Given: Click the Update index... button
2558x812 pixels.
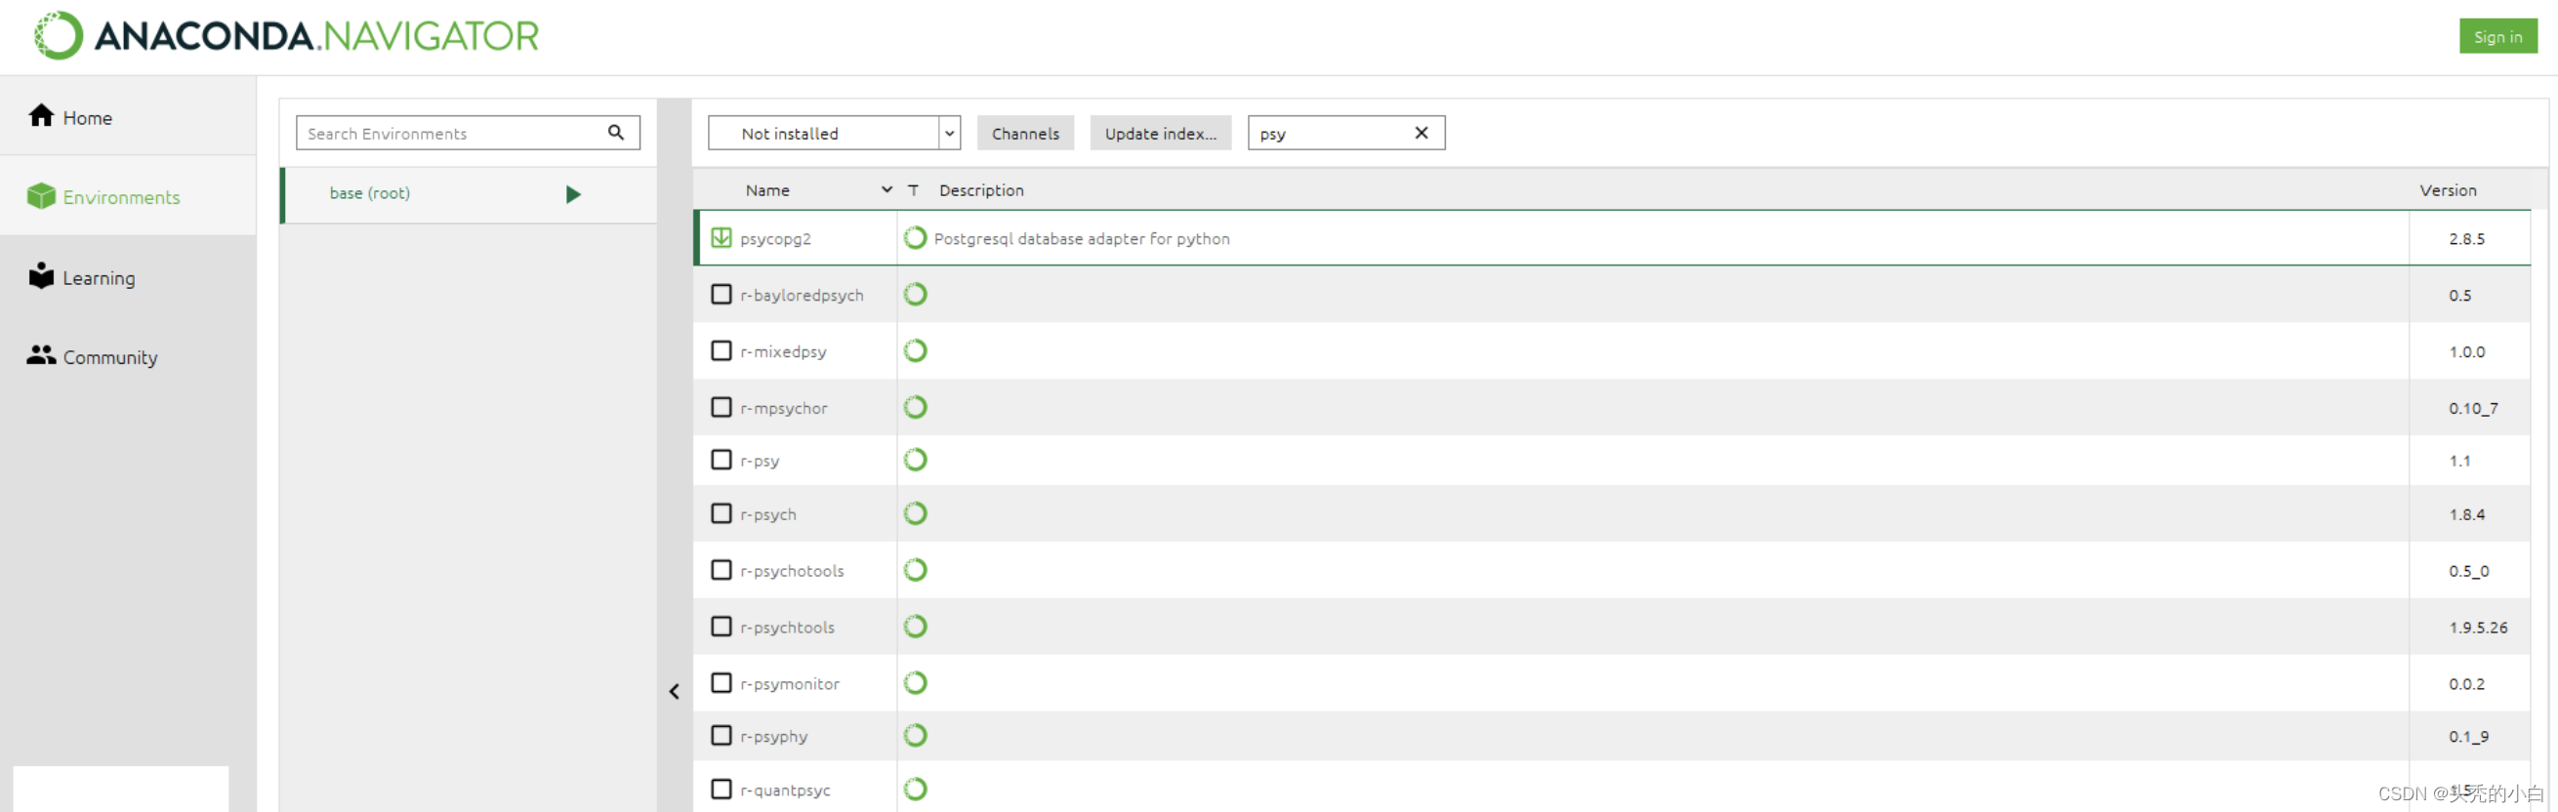Looking at the screenshot, I should (1160, 133).
